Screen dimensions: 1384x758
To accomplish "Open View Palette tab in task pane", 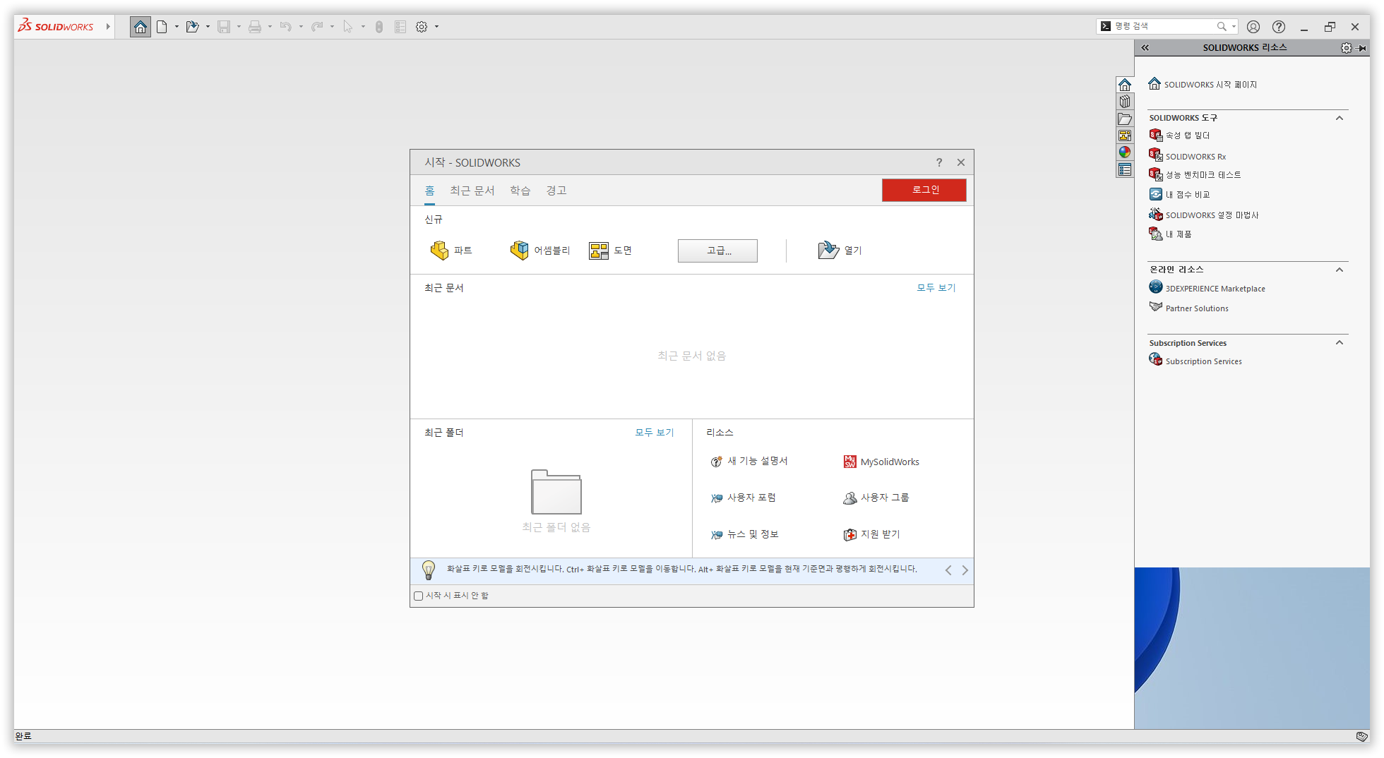I will (x=1125, y=136).
